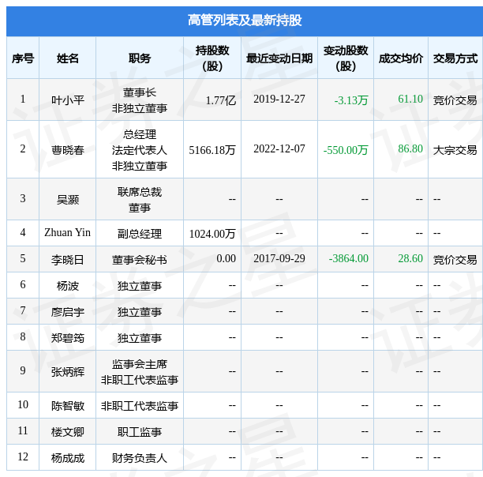Viewport: 483px width, 477px height.
Task: Click the average price 28.60
Action: click(410, 258)
